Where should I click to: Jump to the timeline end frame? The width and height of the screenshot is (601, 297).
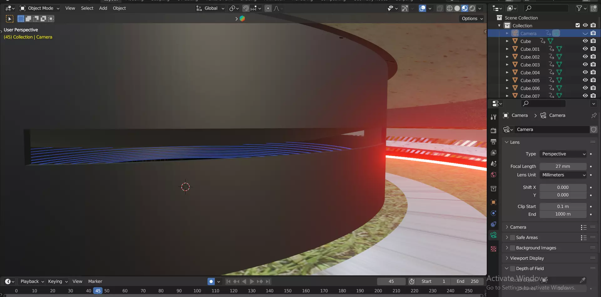tap(268, 281)
